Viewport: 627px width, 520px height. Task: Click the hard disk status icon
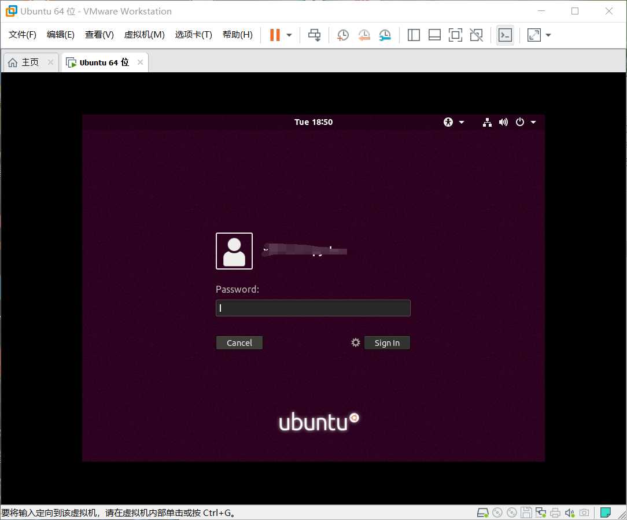[x=482, y=512]
